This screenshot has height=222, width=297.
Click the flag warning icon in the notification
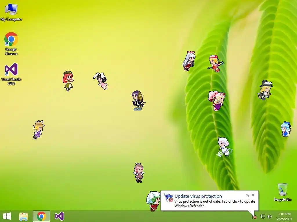[169, 198]
